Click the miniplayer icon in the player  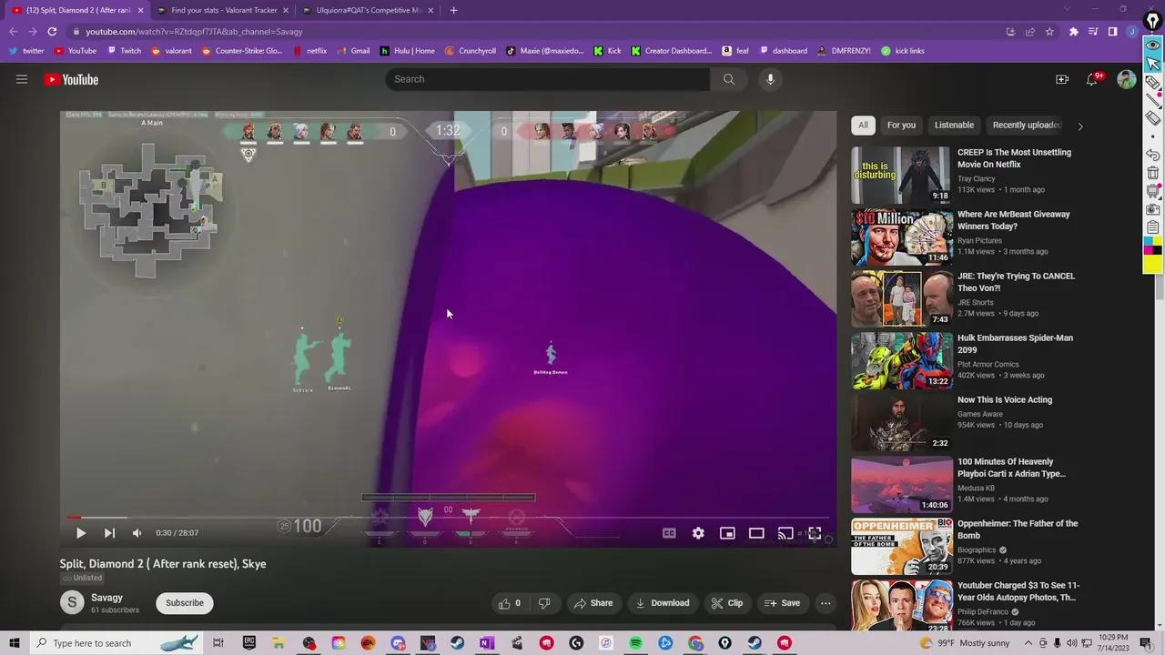727,533
